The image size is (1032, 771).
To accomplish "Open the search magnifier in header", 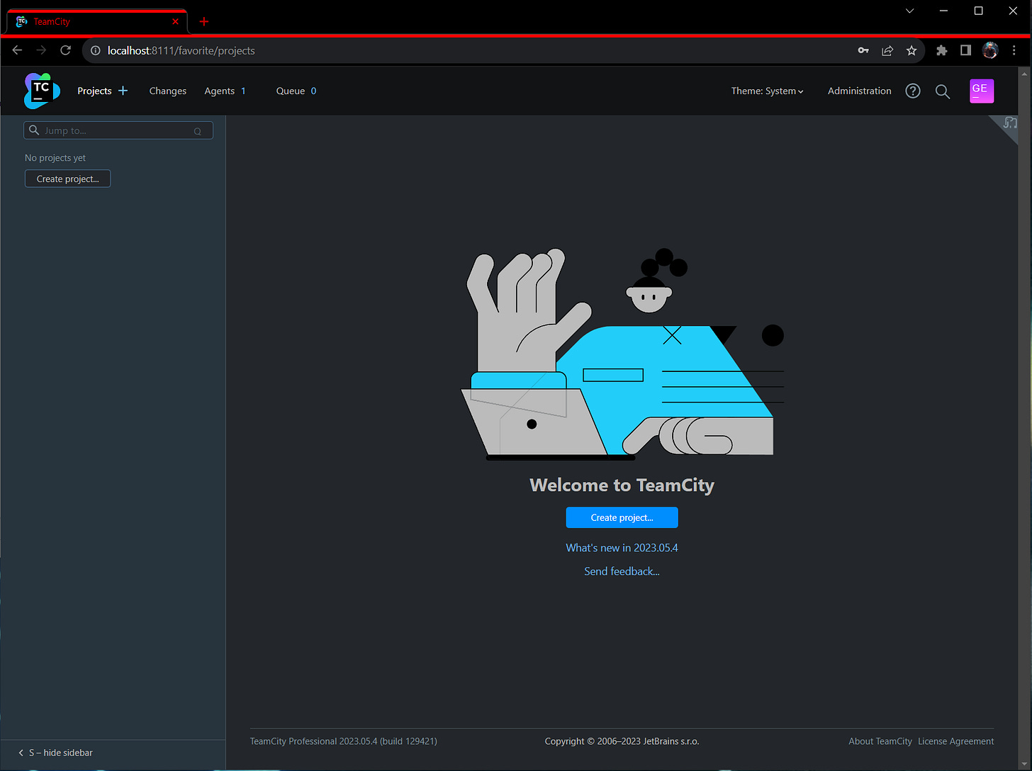I will (x=943, y=91).
